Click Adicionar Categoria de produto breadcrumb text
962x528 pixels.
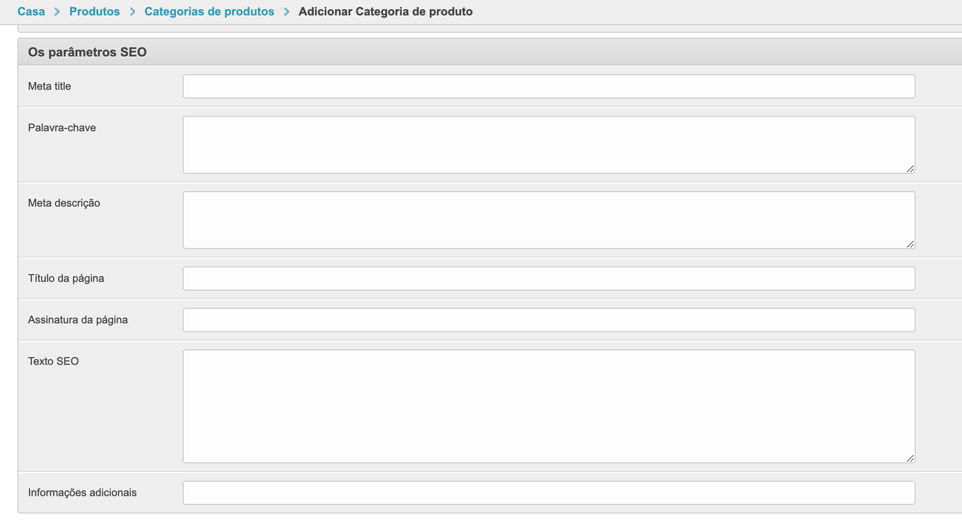(385, 12)
